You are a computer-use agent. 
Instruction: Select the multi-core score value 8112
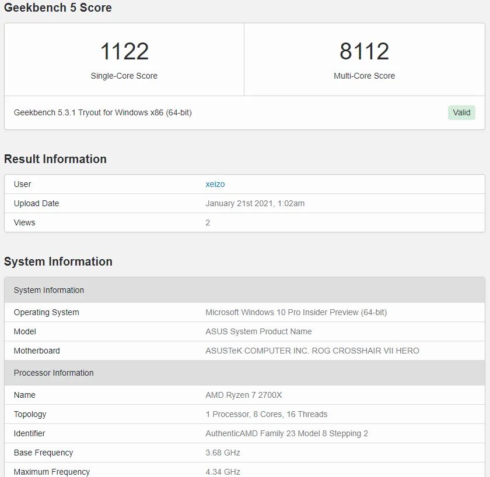coord(364,51)
